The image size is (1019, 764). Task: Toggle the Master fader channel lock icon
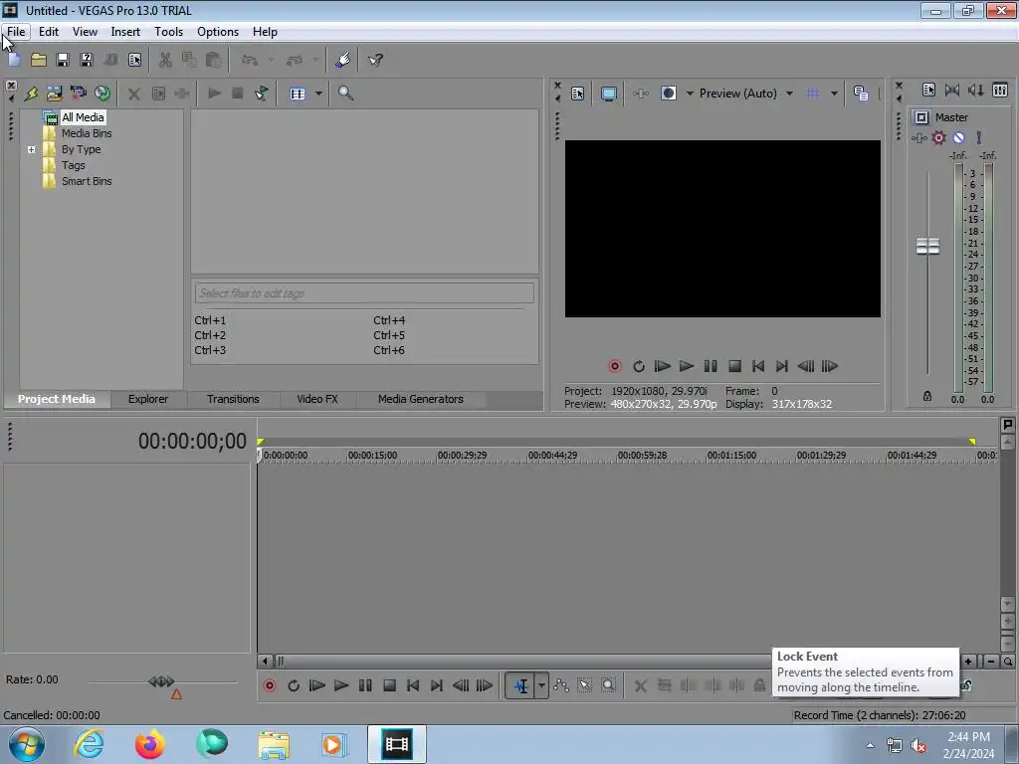[927, 396]
